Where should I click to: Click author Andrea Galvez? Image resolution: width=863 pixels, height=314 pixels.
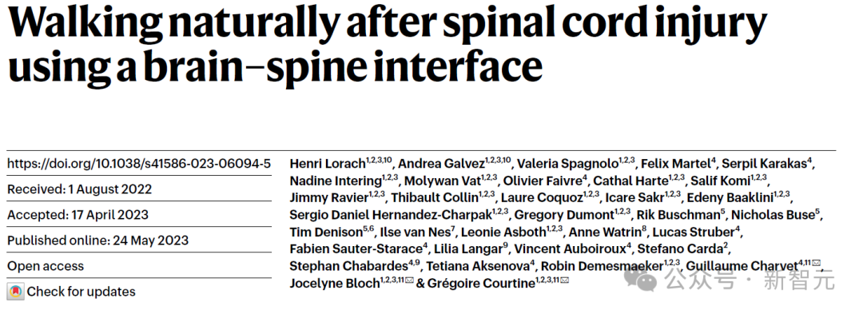point(441,163)
